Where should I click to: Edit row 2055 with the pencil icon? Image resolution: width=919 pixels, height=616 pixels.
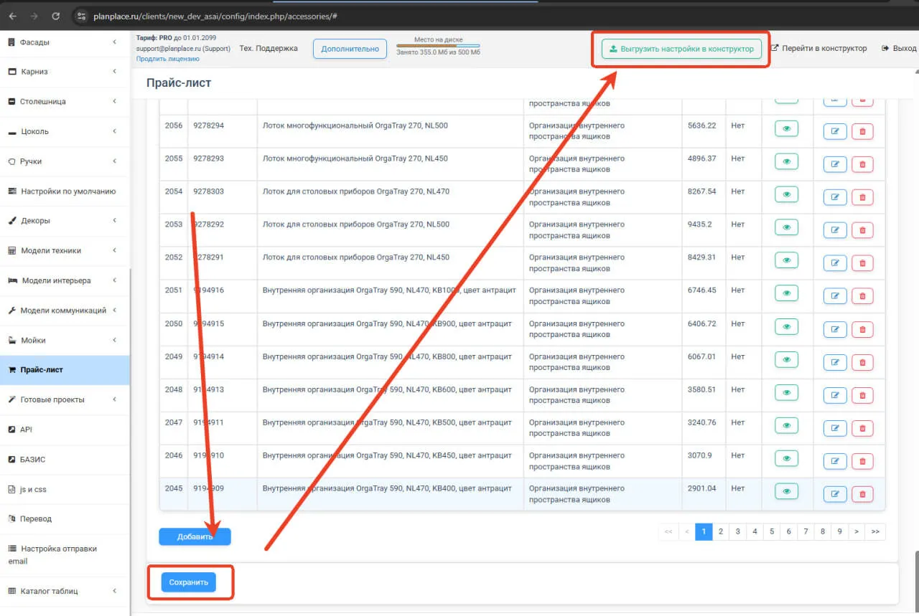tap(835, 164)
